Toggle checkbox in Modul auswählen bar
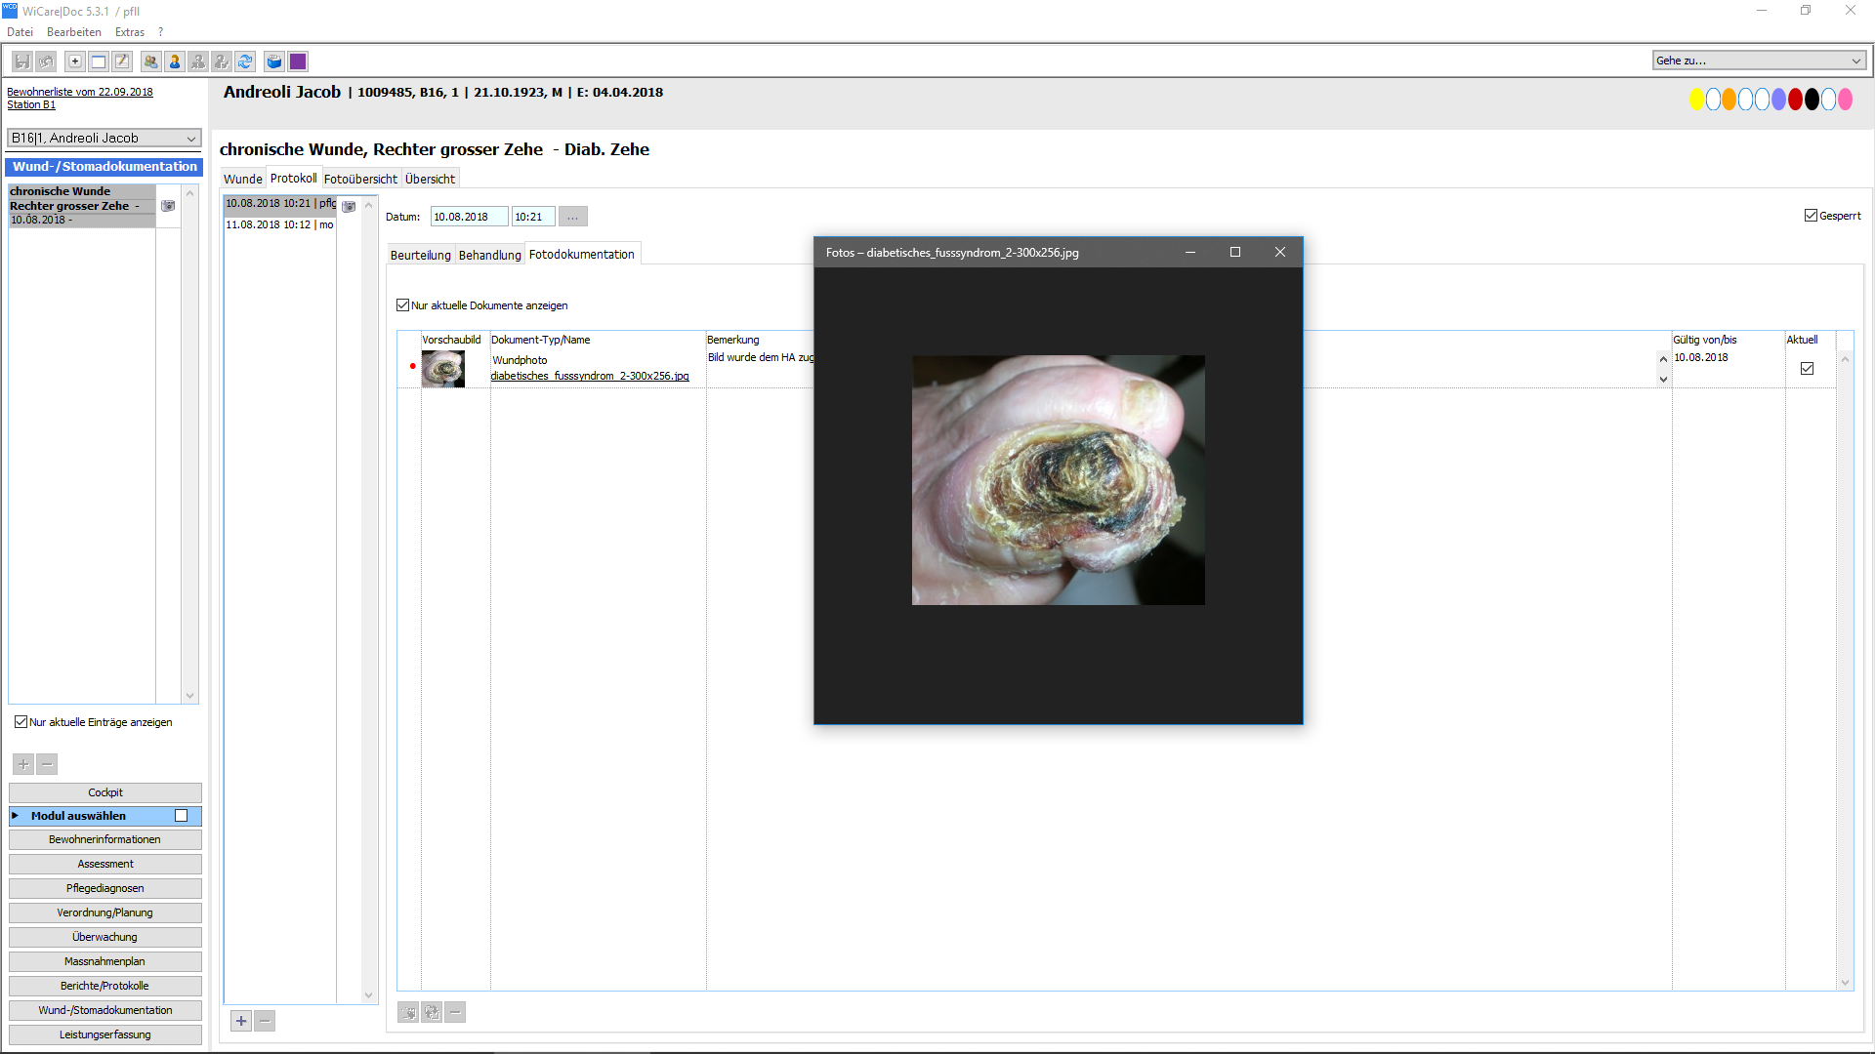 [x=181, y=816]
